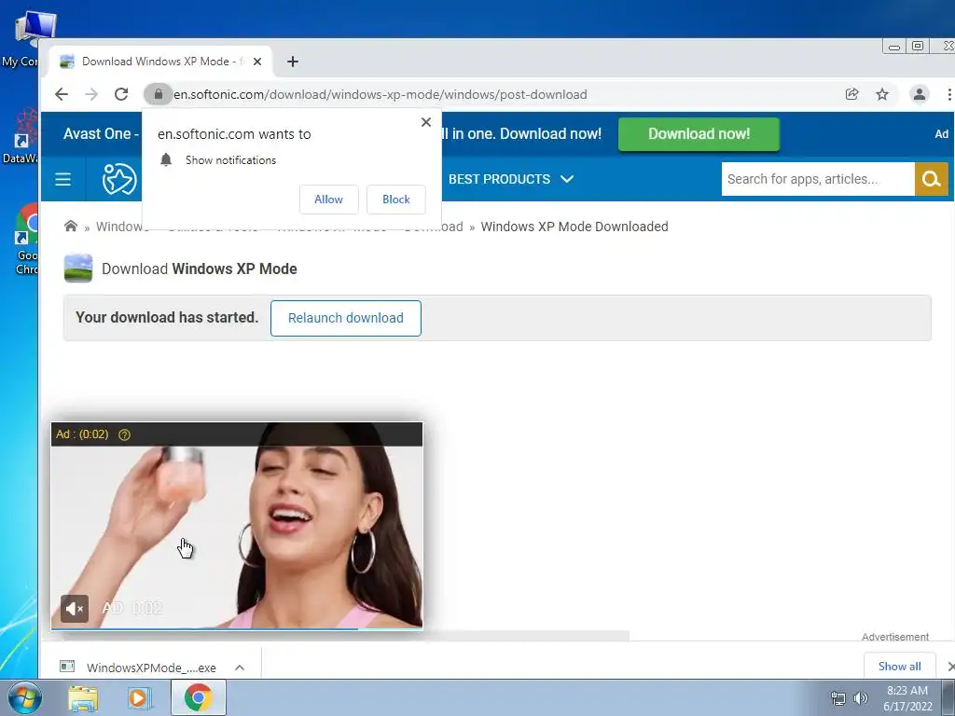Image resolution: width=955 pixels, height=716 pixels.
Task: Allow softonic notifications
Action: pos(328,200)
